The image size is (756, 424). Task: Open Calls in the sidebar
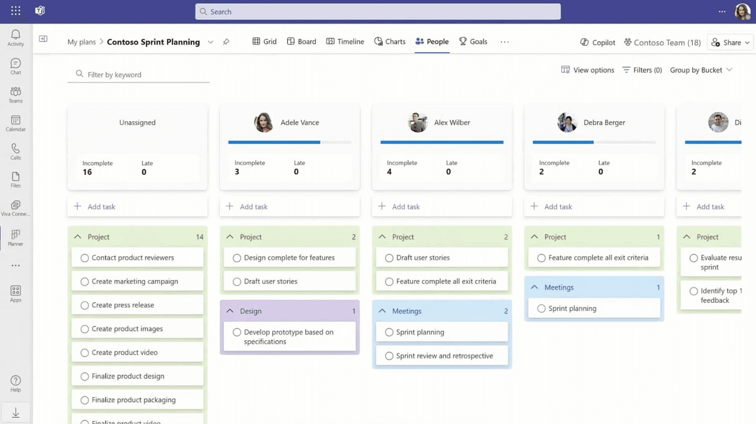point(16,152)
